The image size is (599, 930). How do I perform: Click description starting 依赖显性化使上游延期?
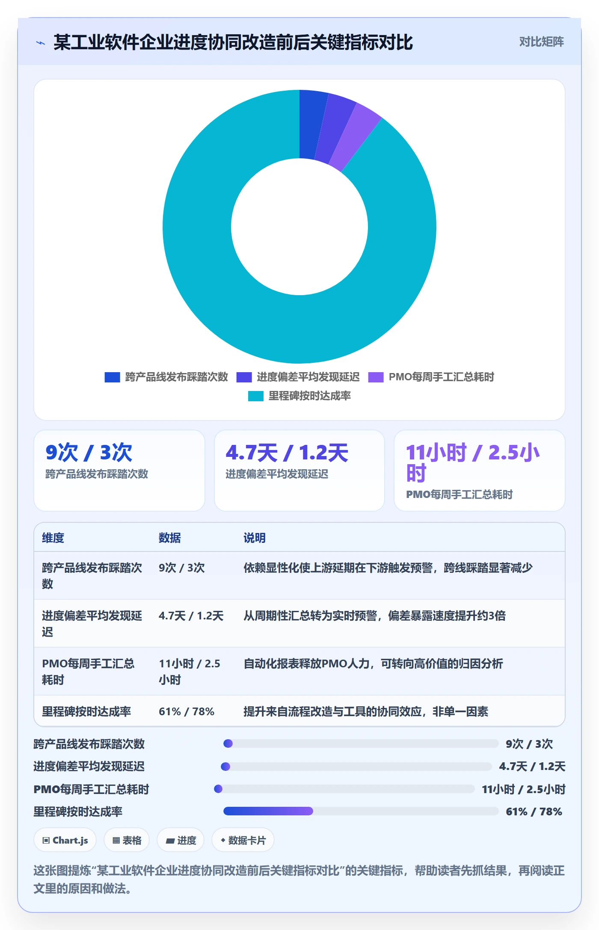tap(388, 568)
